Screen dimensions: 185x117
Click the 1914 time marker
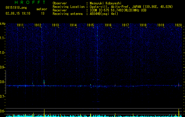coord(73,25)
